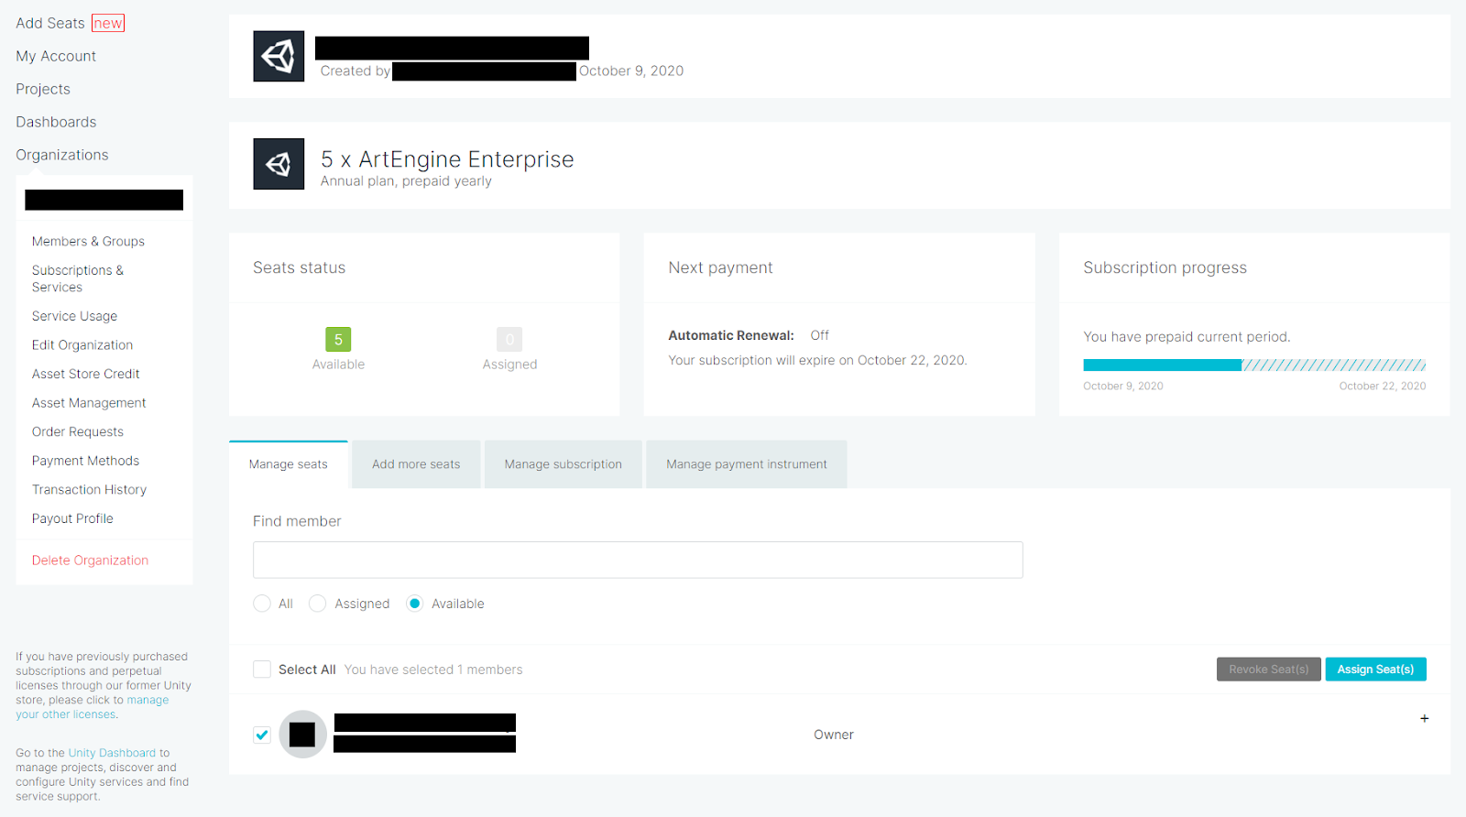
Task: Follow the Unity Dashboard link
Action: (x=112, y=753)
